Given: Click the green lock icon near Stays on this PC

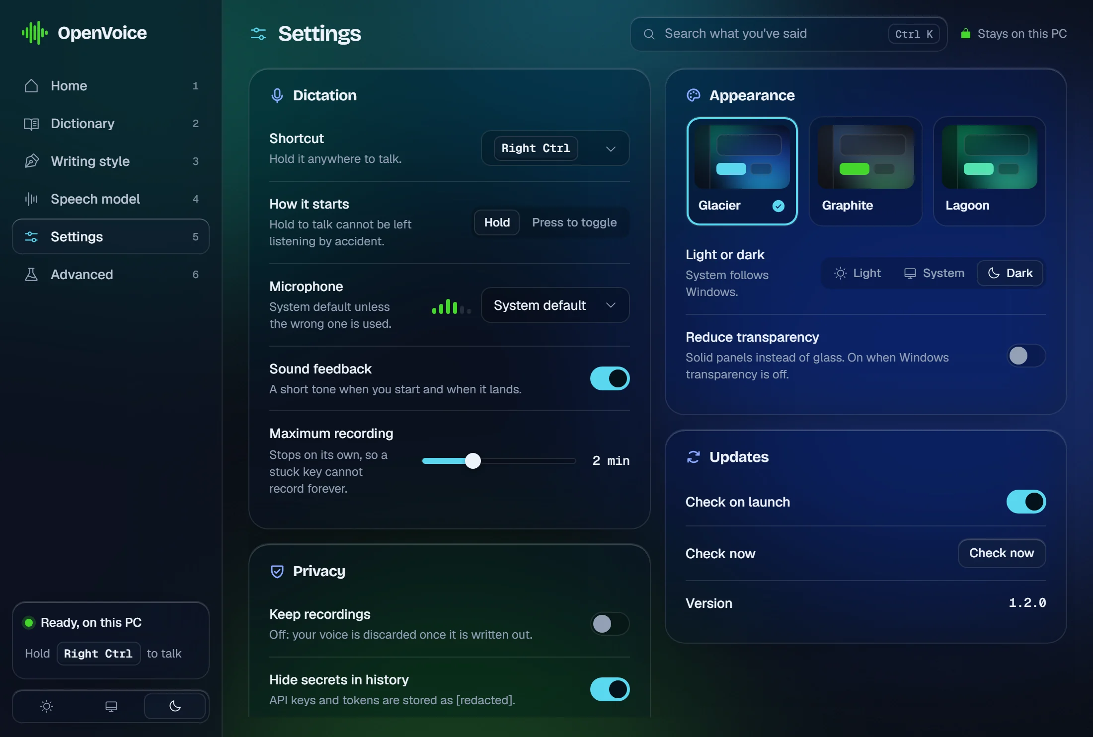Looking at the screenshot, I should click(966, 33).
